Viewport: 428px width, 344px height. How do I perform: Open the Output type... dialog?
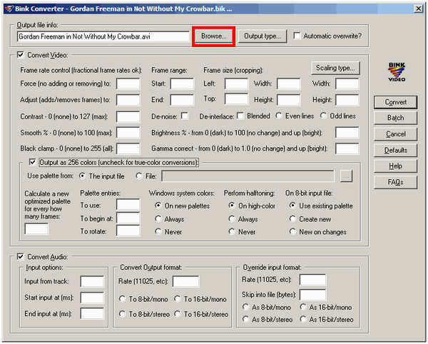tap(263, 36)
